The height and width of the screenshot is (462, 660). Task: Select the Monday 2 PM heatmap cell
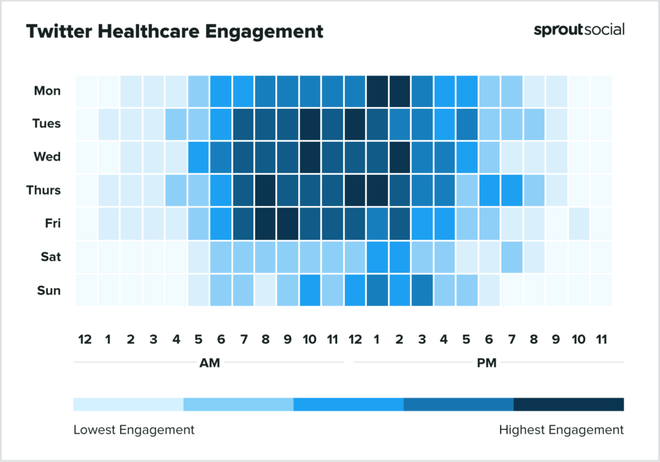(400, 91)
